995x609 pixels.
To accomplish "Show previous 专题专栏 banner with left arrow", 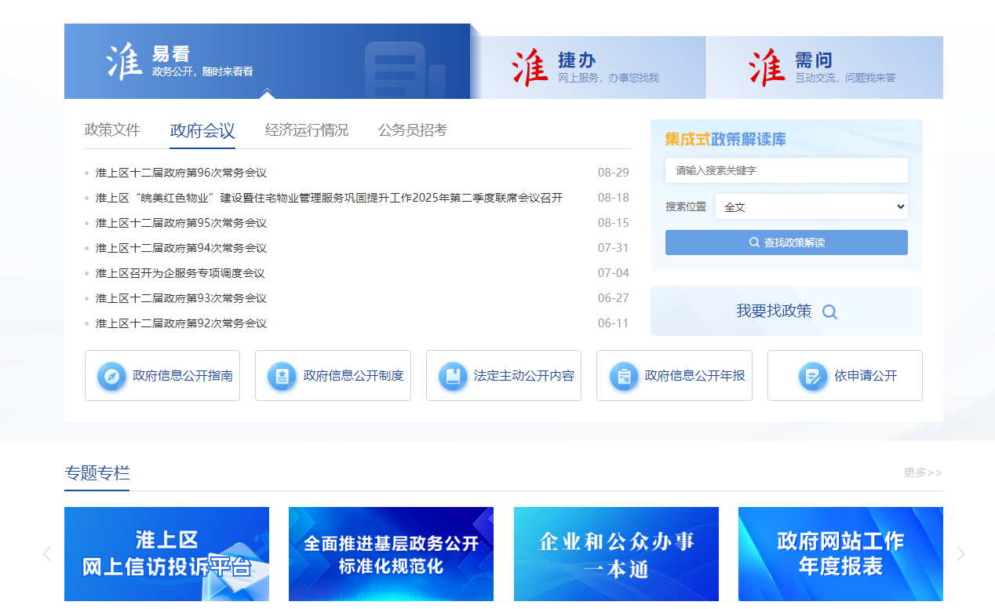I will [x=46, y=554].
